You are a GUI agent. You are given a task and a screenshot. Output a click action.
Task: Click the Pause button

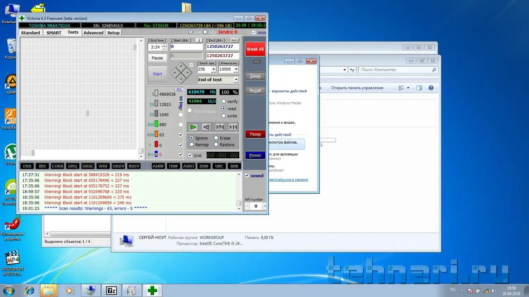pyautogui.click(x=157, y=58)
